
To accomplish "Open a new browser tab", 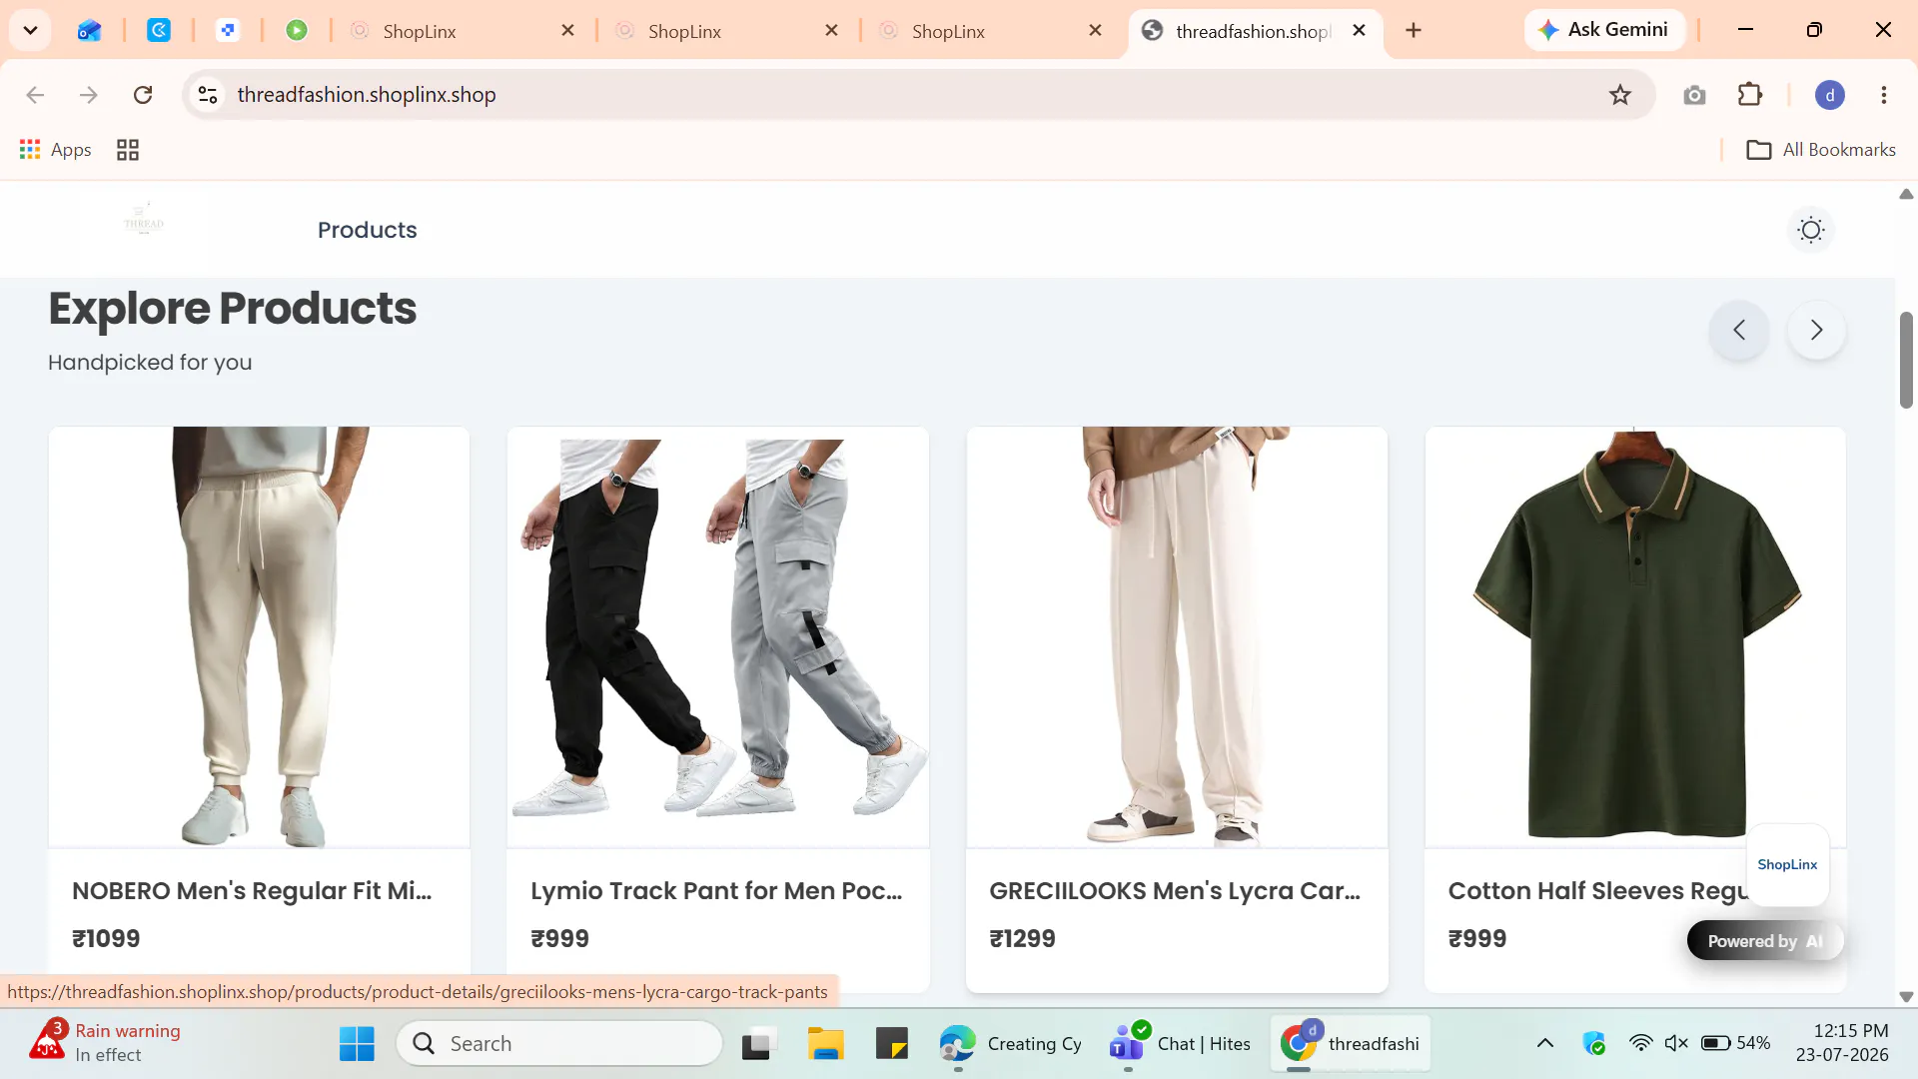I will (1413, 30).
